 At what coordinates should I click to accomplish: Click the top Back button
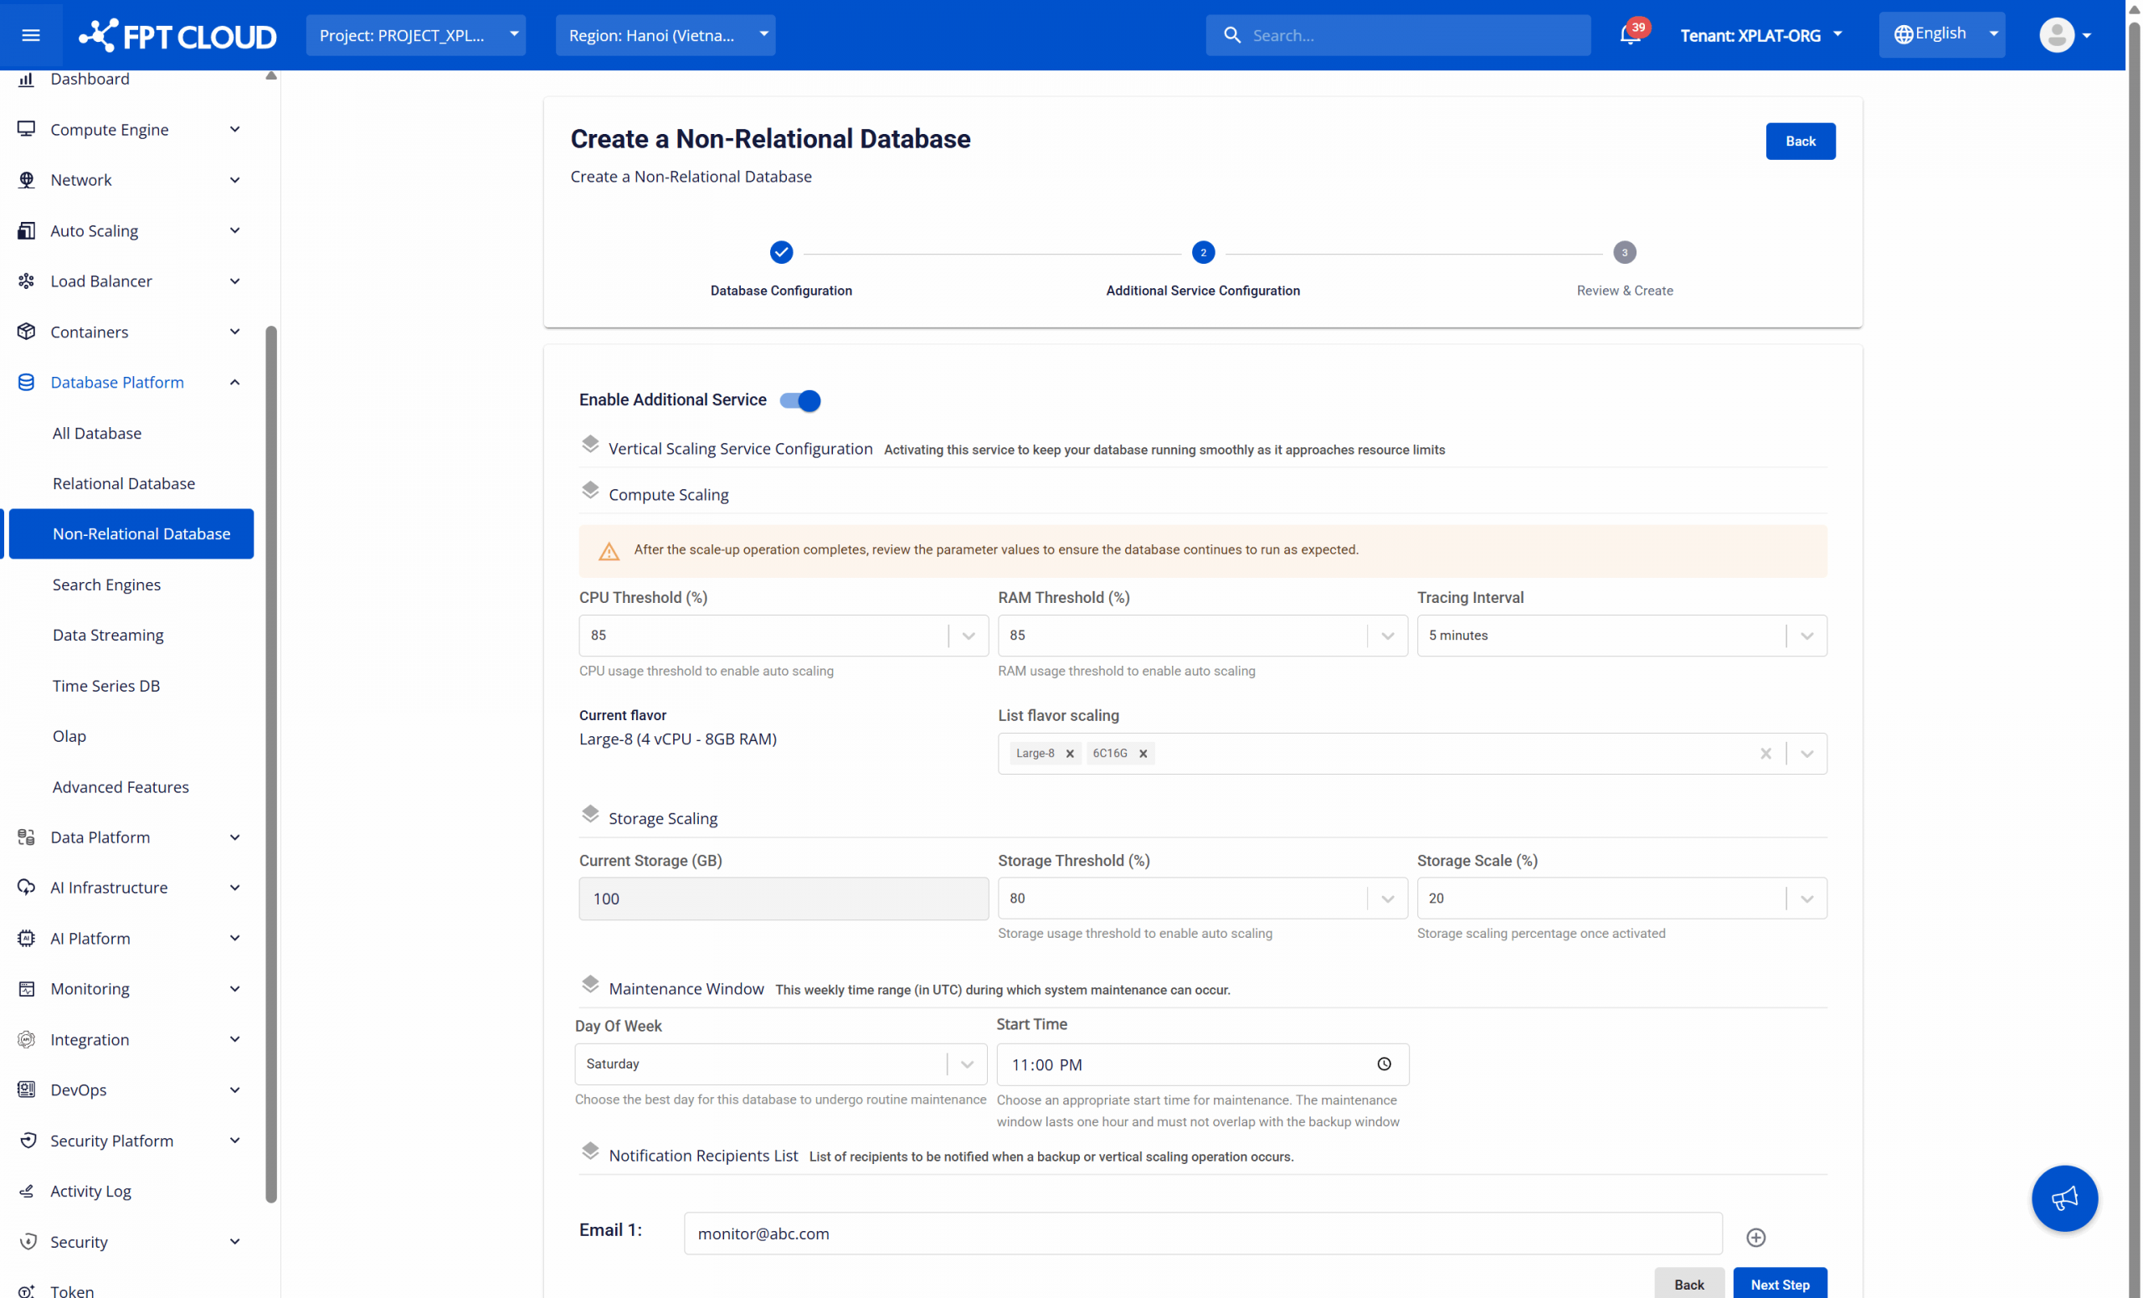[x=1800, y=141]
